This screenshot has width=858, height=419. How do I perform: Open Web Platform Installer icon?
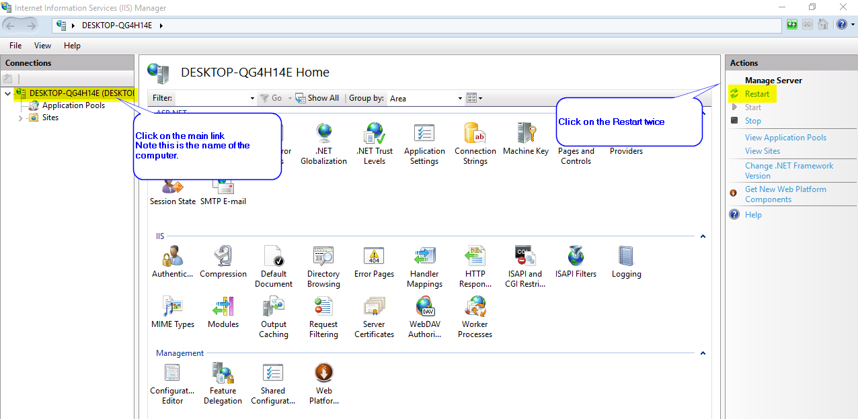click(x=324, y=383)
